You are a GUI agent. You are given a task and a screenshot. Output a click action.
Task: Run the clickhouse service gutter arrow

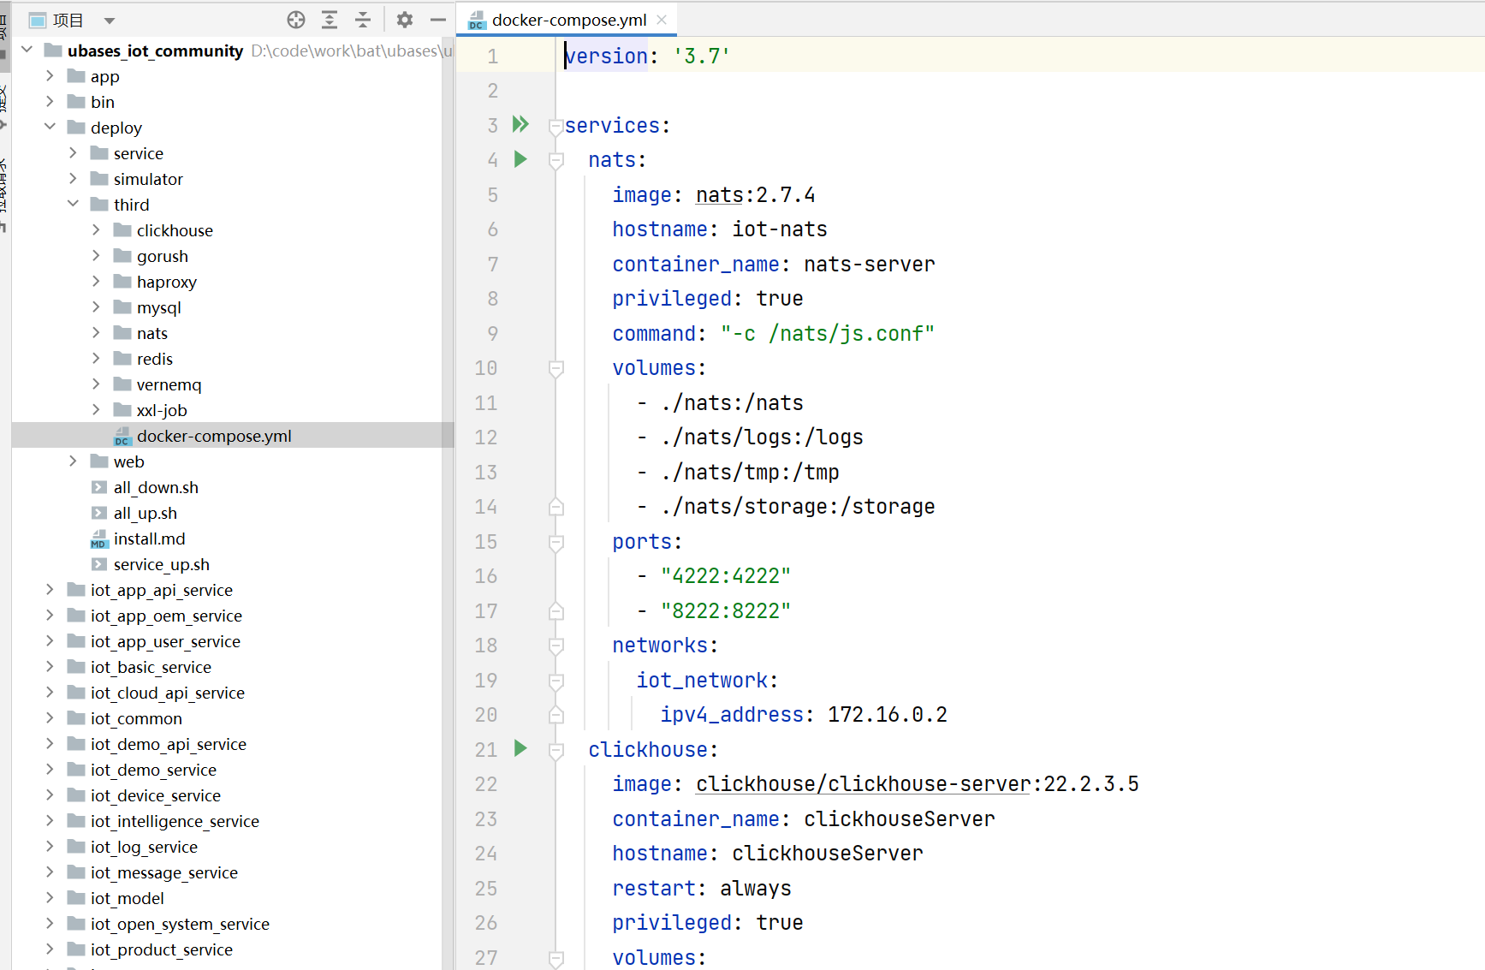pos(520,748)
